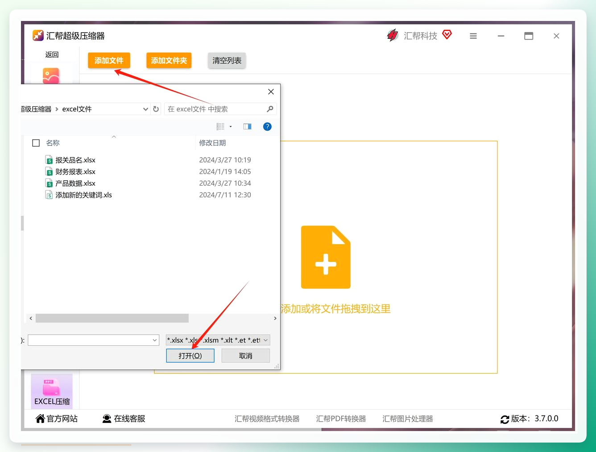Click the 添加或将文件拖拽到这里 text
The width and height of the screenshot is (596, 452).
(335, 309)
